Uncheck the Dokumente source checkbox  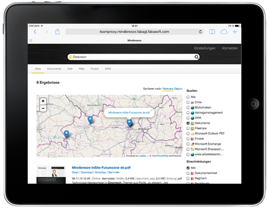click(188, 123)
